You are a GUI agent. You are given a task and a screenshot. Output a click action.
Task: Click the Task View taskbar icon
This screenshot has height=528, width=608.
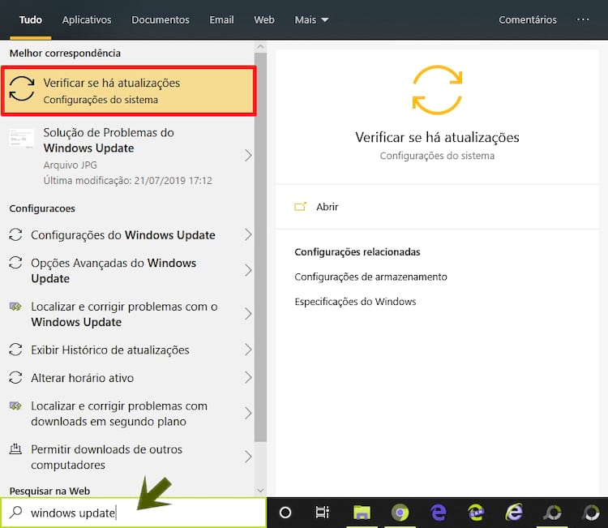click(x=323, y=513)
